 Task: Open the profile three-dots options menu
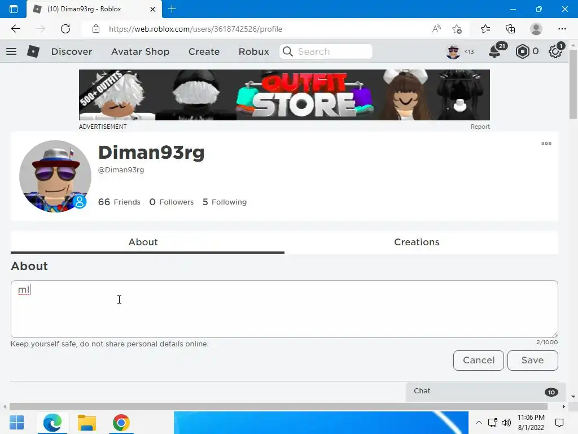(546, 144)
